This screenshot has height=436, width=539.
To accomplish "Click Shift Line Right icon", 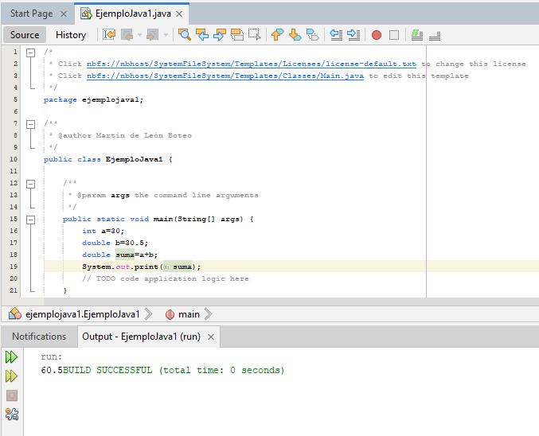I will click(353, 35).
